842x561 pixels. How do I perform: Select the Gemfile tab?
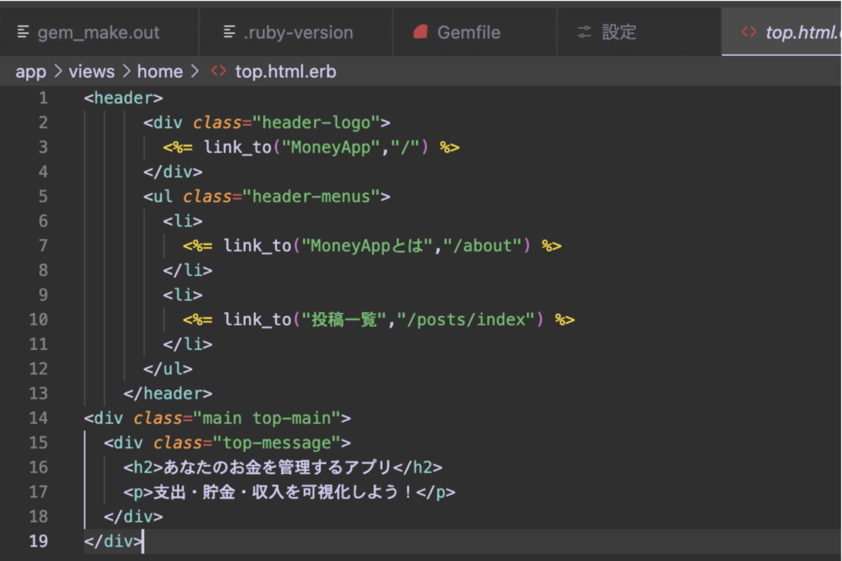469,33
